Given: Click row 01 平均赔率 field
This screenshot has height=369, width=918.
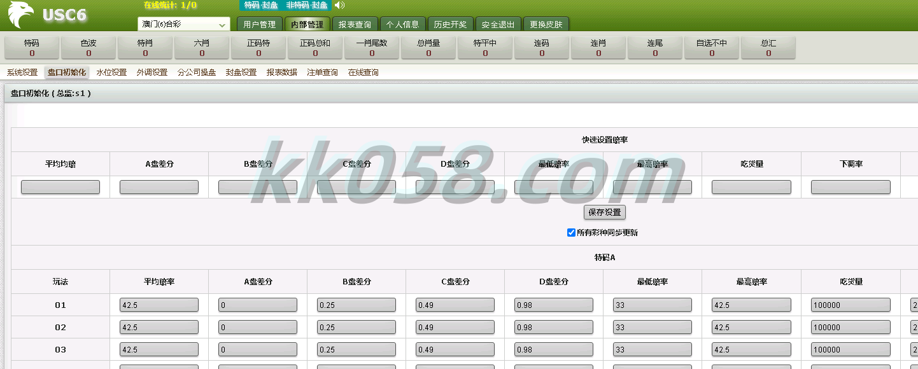Looking at the screenshot, I should pyautogui.click(x=159, y=305).
